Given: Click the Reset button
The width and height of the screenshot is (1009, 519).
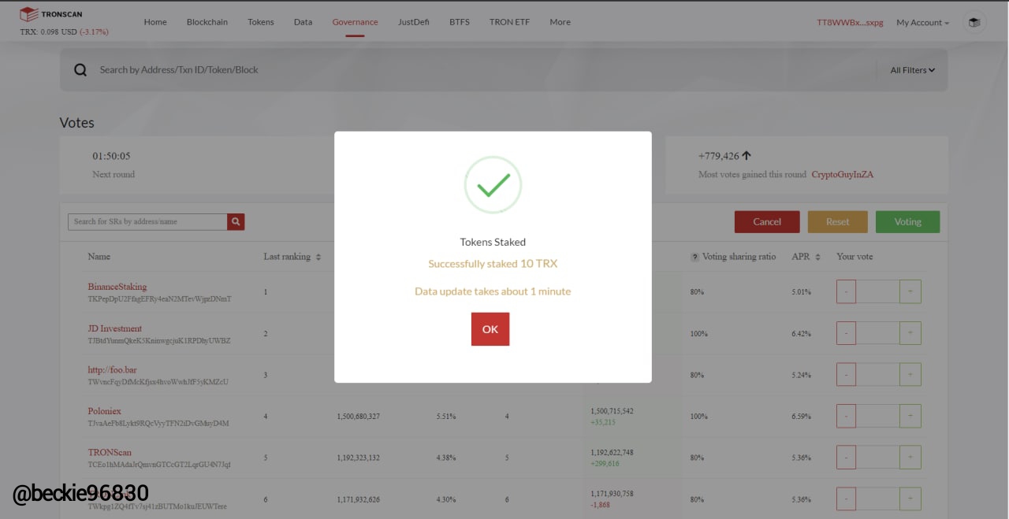Looking at the screenshot, I should pyautogui.click(x=838, y=222).
